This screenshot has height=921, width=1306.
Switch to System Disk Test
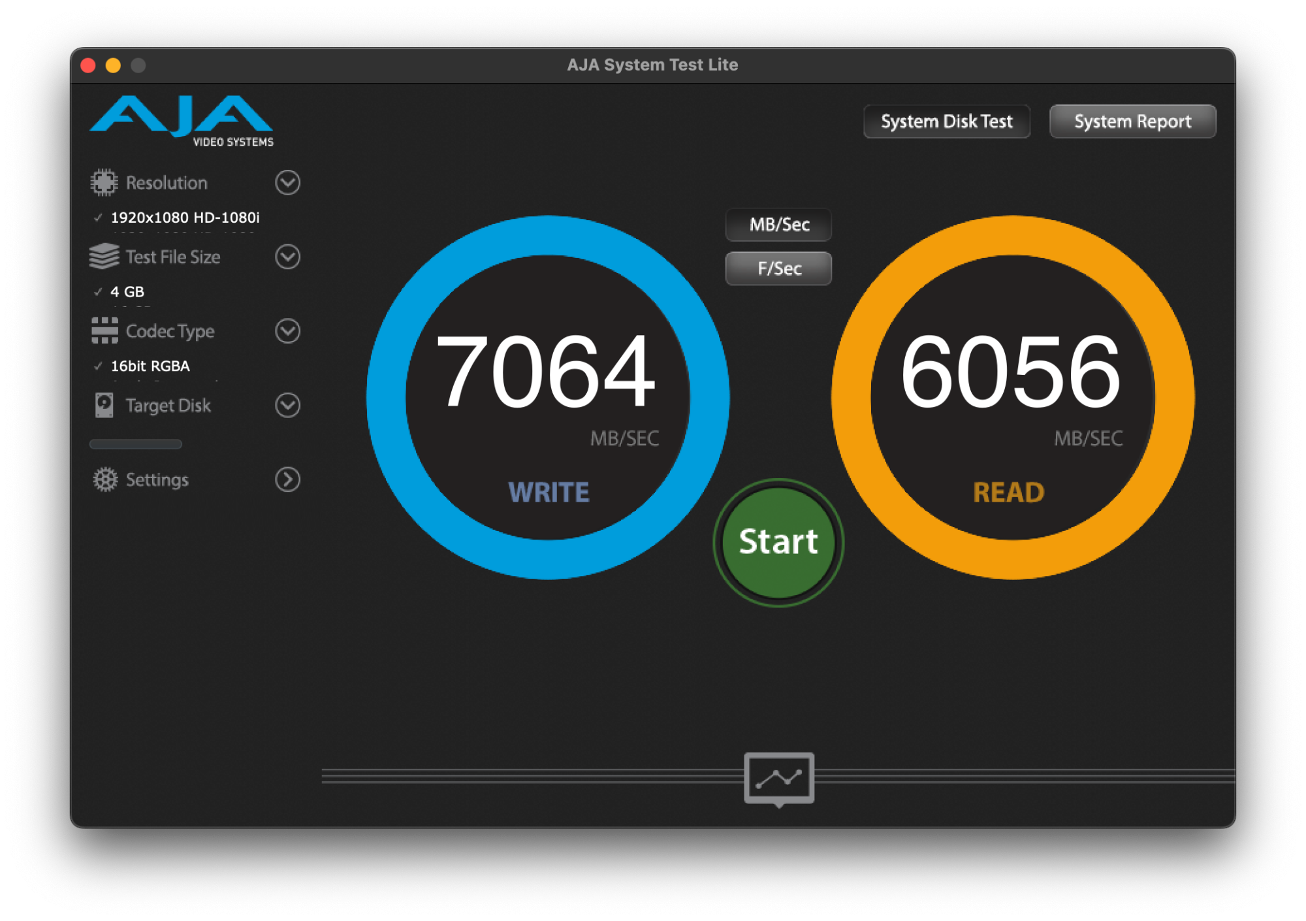(946, 121)
